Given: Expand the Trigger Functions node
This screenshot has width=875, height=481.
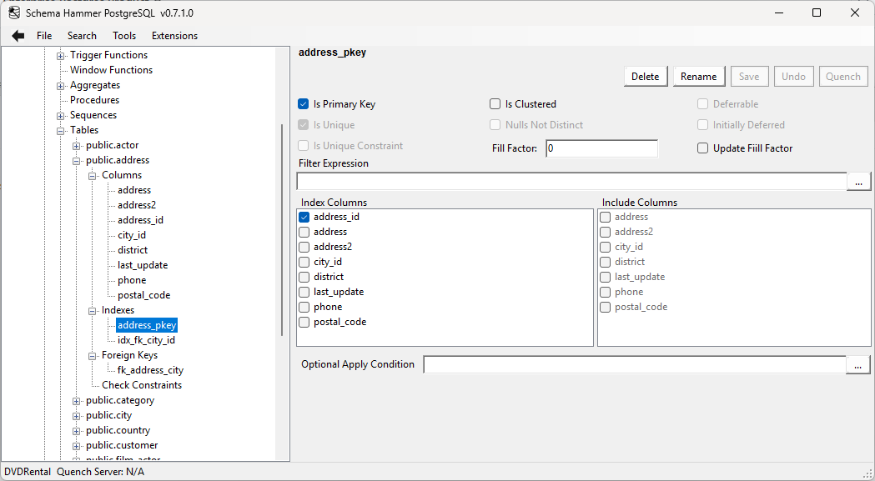Looking at the screenshot, I should pyautogui.click(x=59, y=54).
